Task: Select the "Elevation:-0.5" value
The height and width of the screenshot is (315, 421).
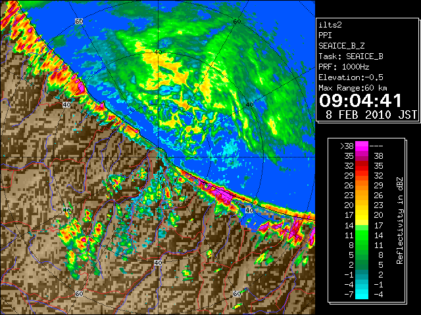Action: tap(351, 77)
